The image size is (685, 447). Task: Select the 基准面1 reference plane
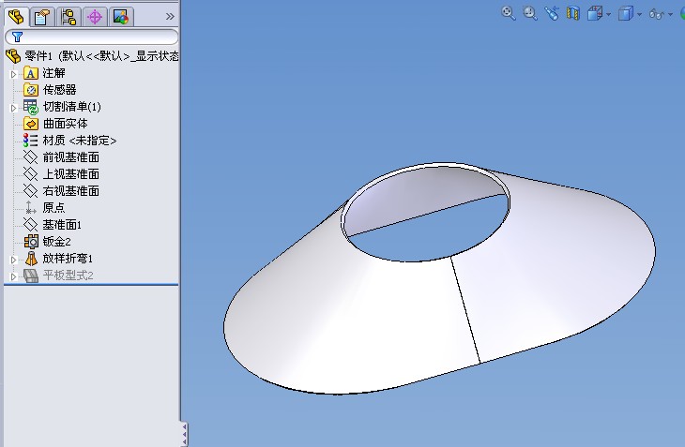[53, 225]
